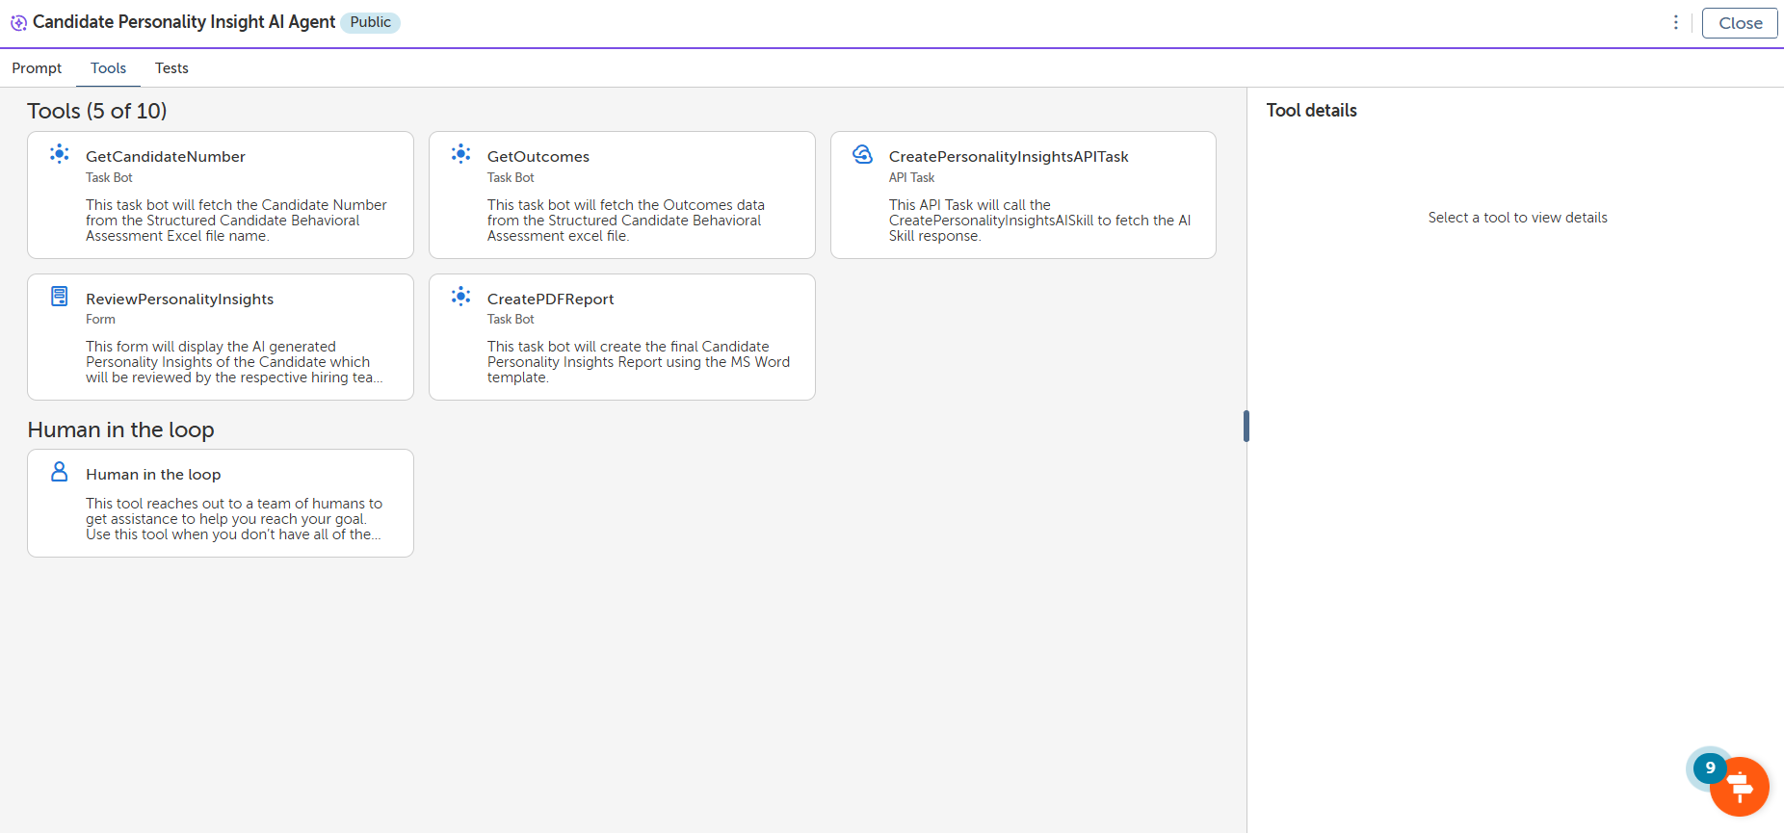Open the three-dot more options menu
The width and height of the screenshot is (1784, 833).
1676,22
